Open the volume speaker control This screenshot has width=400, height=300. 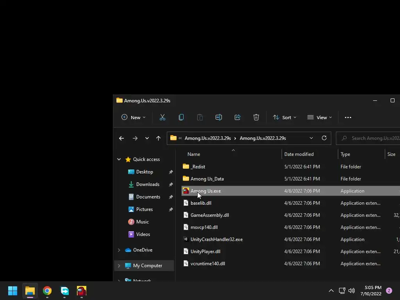(352, 291)
